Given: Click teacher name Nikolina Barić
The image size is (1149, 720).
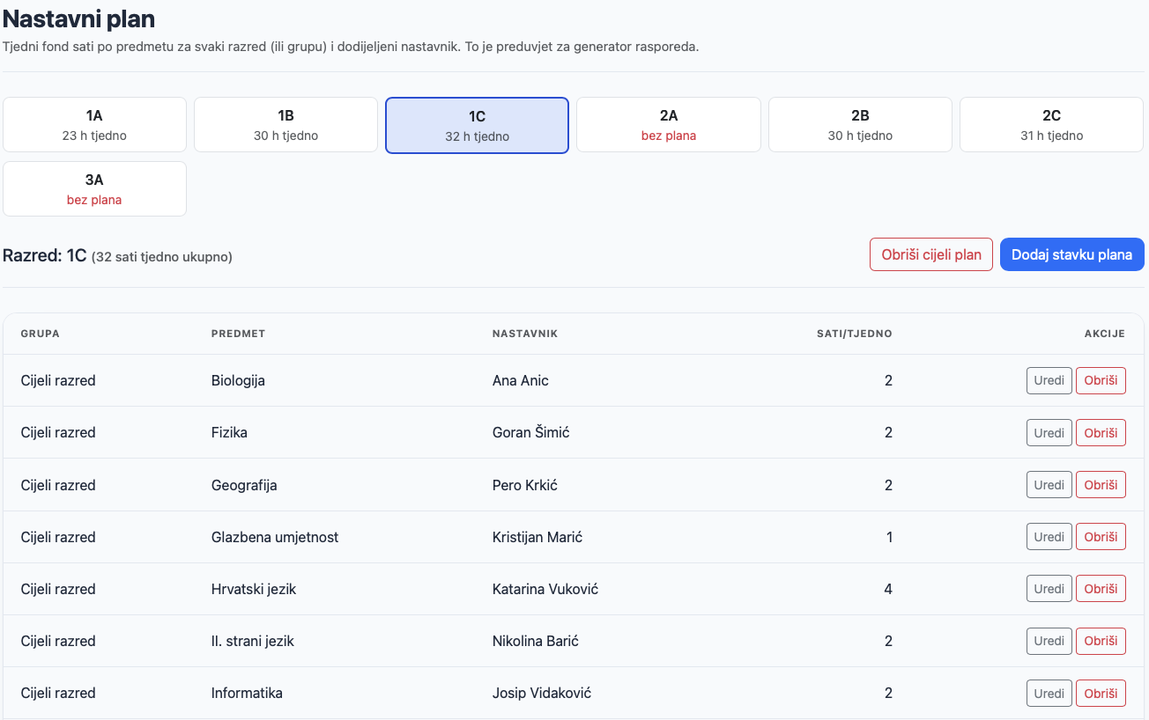Looking at the screenshot, I should (x=536, y=641).
